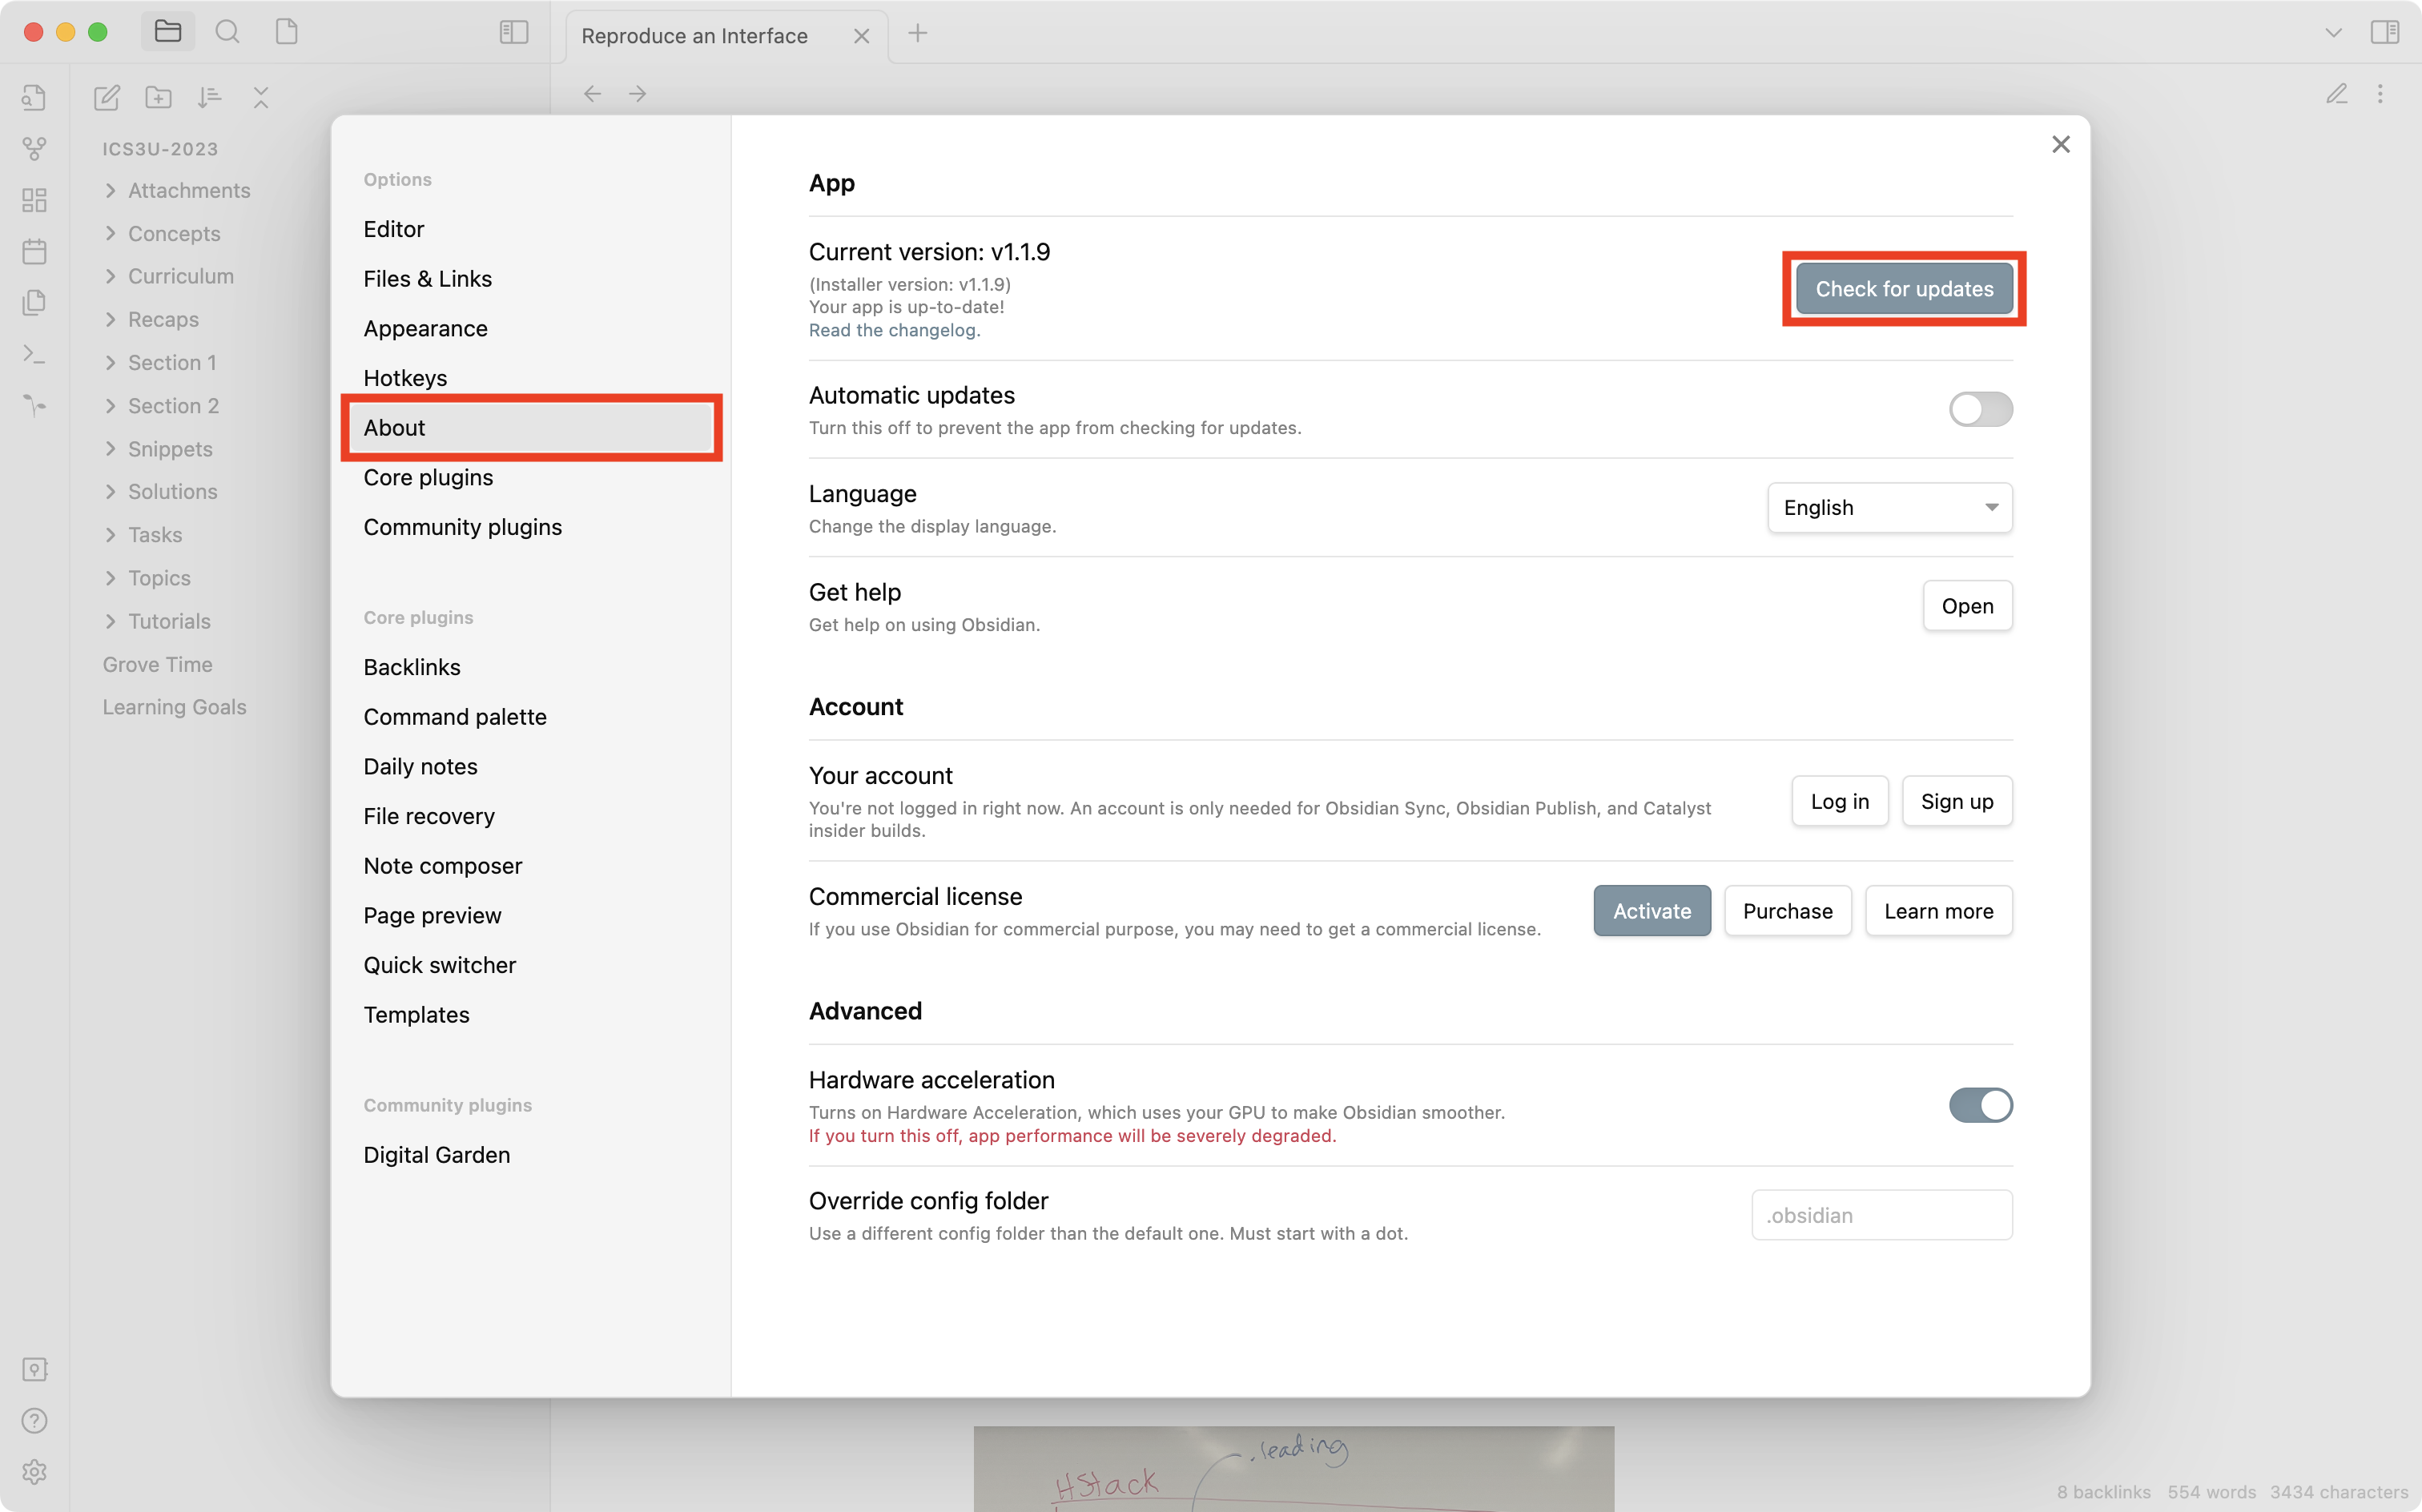2422x1512 pixels.
Task: Collapse the left sidebar toggle icon
Action: (514, 32)
